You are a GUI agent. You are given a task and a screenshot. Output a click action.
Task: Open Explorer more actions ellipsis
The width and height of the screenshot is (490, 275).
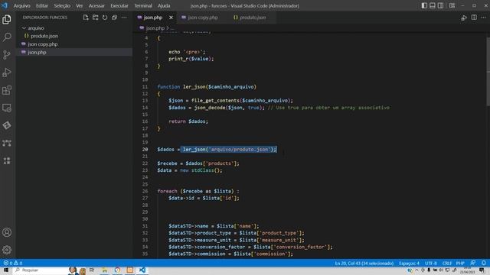[124, 18]
